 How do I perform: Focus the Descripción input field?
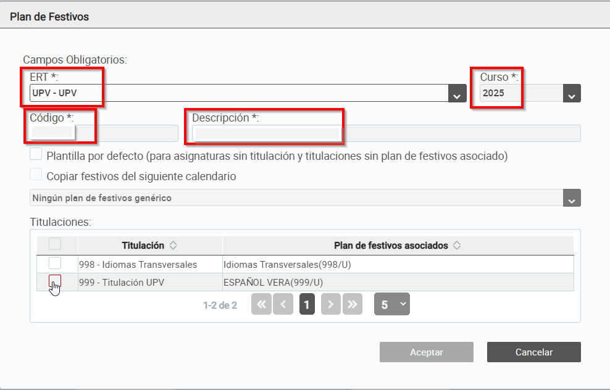[386, 133]
